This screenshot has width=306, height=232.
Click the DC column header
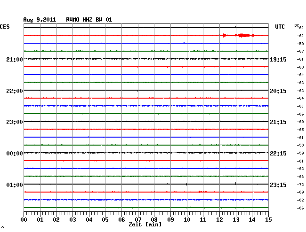point(297,25)
